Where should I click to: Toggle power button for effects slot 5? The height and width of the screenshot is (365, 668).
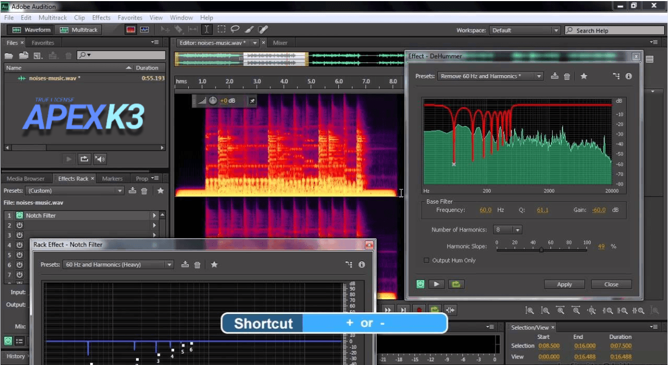pos(20,255)
